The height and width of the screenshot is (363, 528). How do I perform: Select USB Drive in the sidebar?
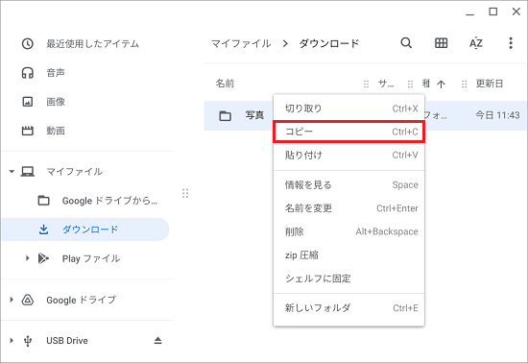point(67,341)
